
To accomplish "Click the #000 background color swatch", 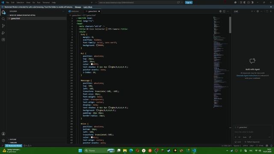I will 97,45.
